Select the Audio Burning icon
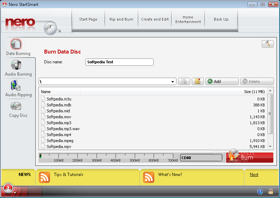The image size is (280, 198). coord(16,65)
